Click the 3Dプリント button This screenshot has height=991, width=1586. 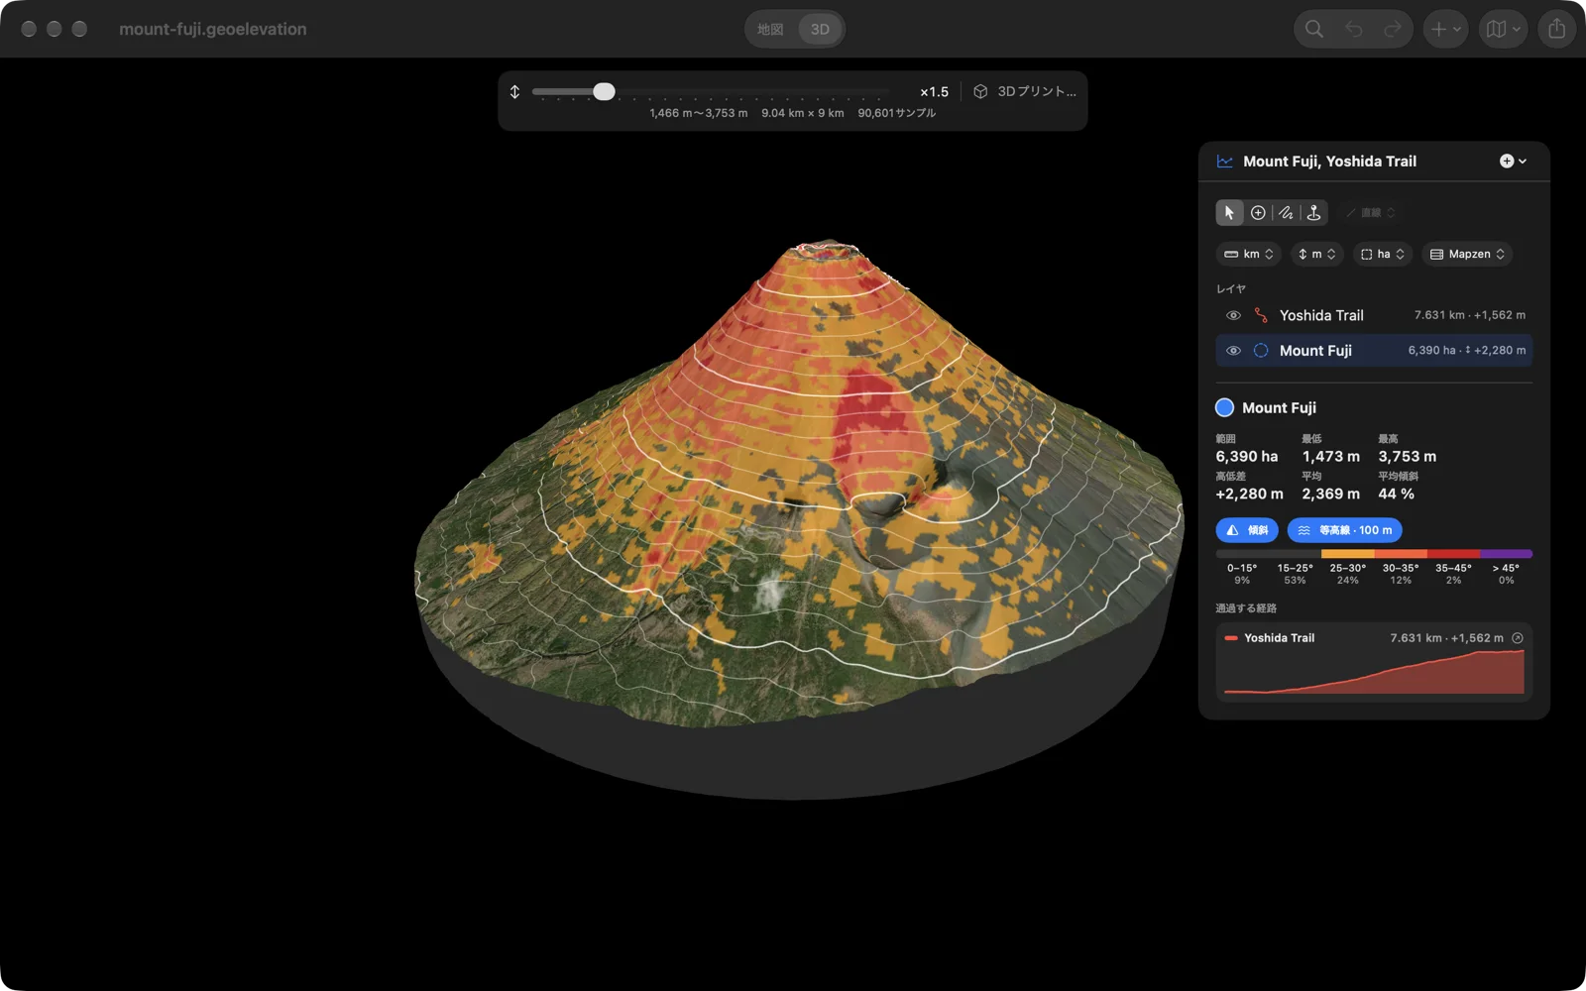[x=1025, y=91]
